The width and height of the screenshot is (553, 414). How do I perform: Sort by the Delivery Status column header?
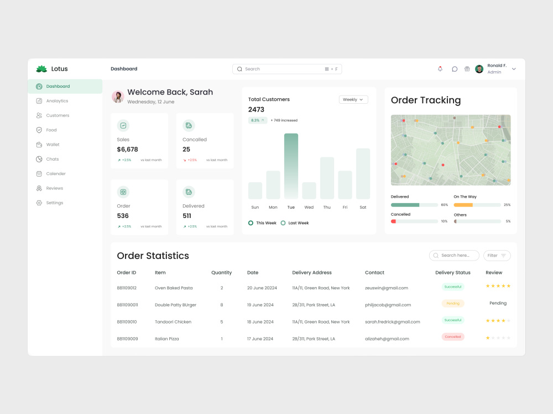(453, 273)
